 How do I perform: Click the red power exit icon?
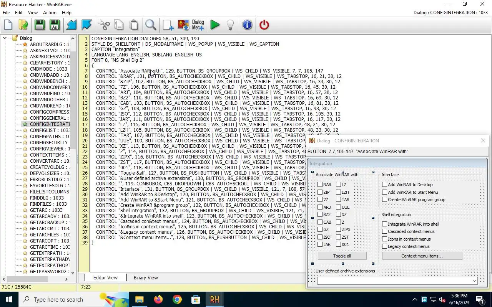pos(264,25)
